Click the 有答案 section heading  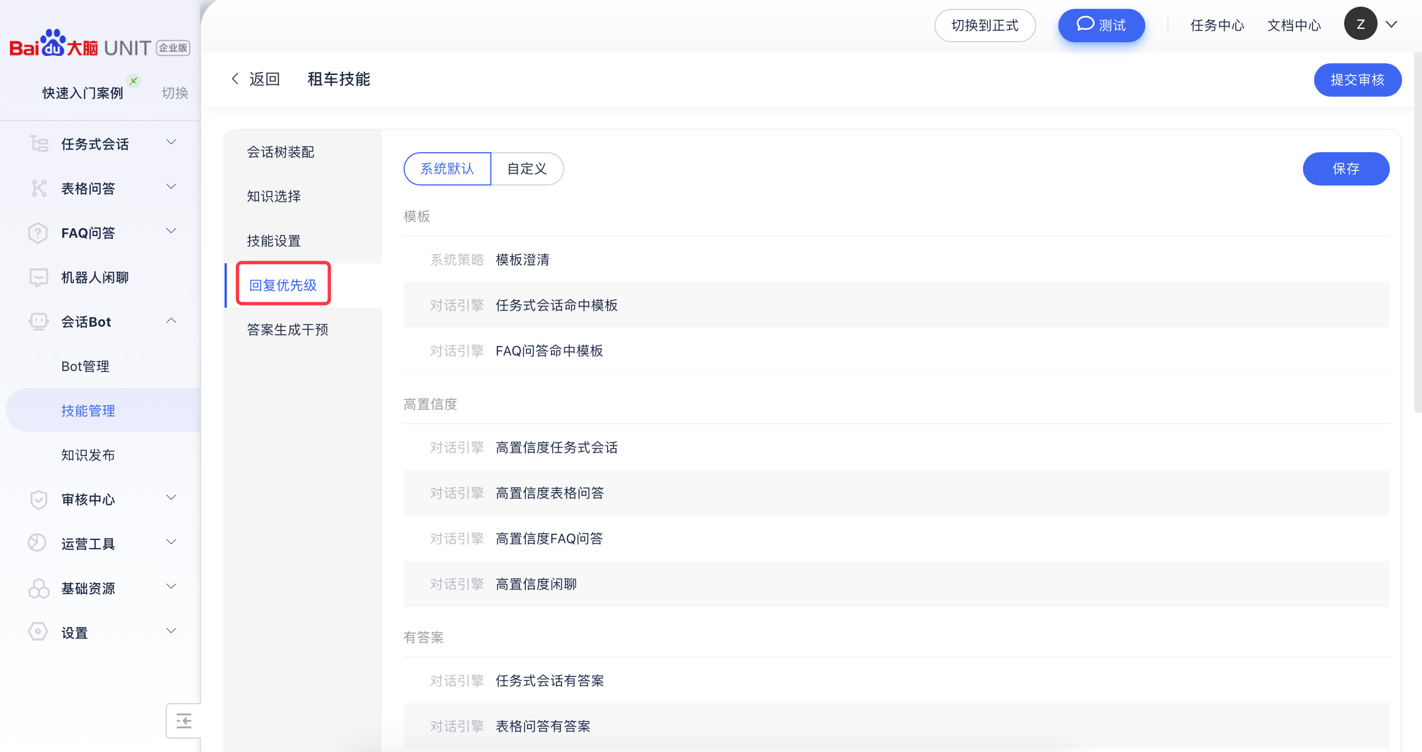pyautogui.click(x=424, y=638)
